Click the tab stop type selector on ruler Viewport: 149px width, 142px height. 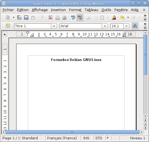tap(5, 34)
